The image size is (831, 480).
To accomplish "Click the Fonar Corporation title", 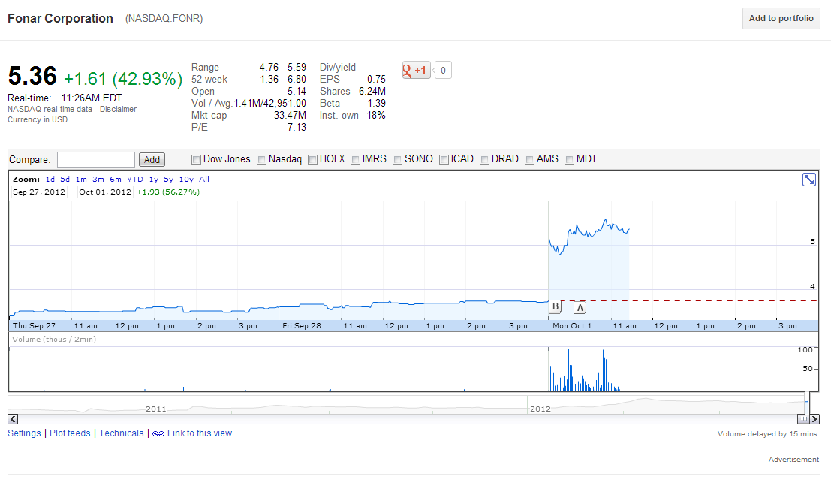I will 60,19.
